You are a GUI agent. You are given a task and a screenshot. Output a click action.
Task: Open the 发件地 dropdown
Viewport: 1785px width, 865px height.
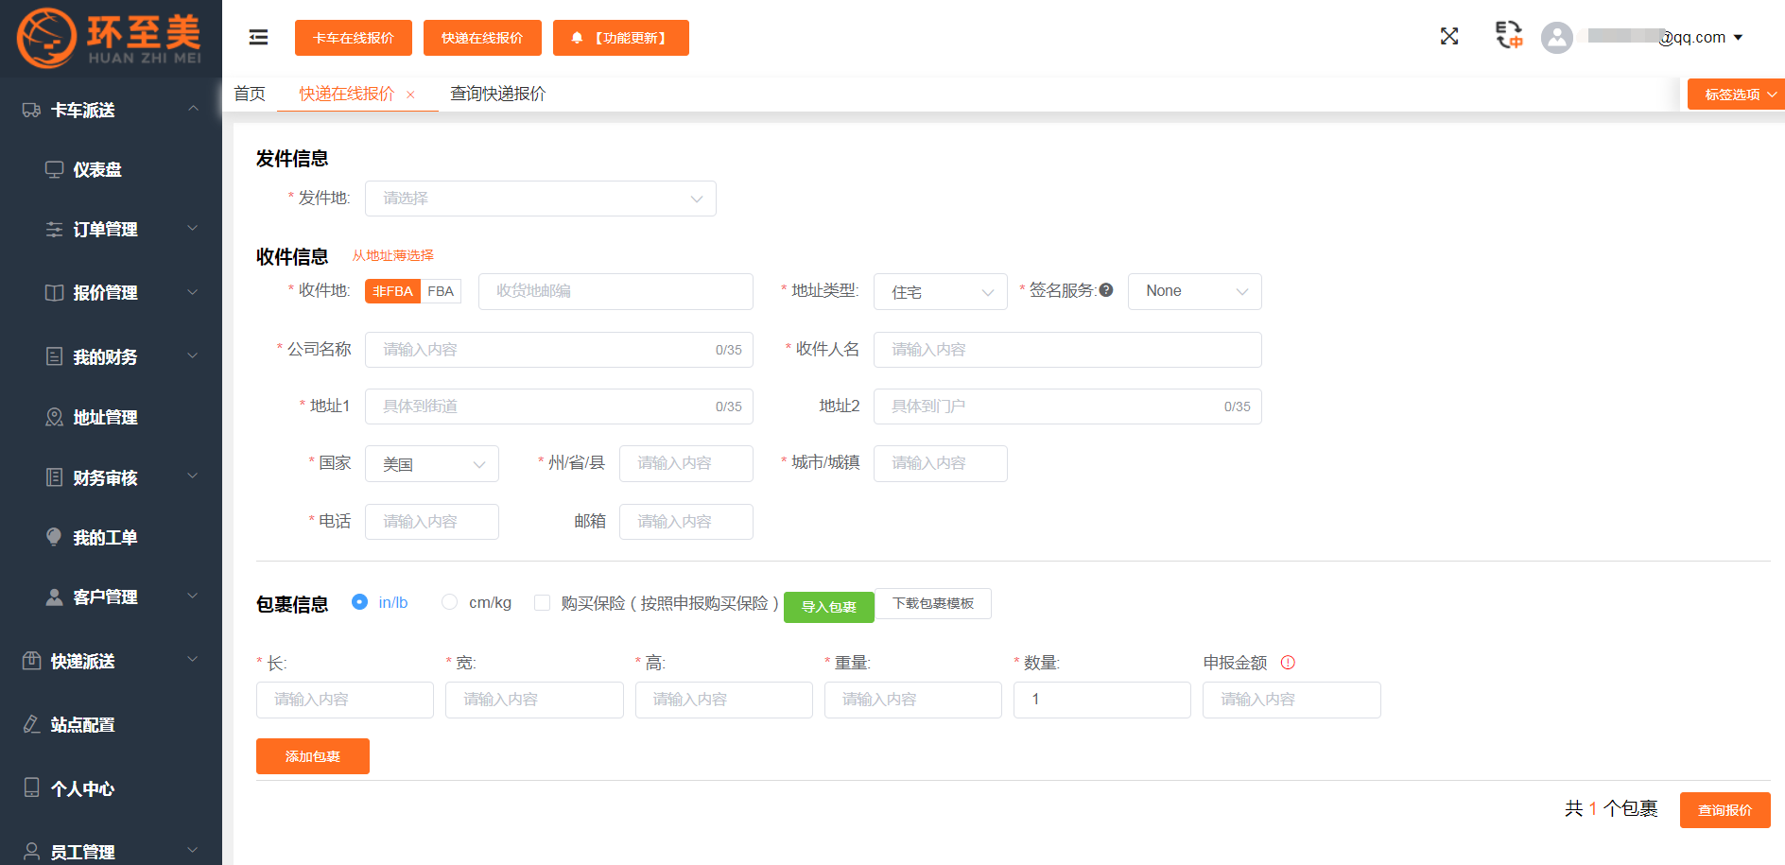[540, 199]
